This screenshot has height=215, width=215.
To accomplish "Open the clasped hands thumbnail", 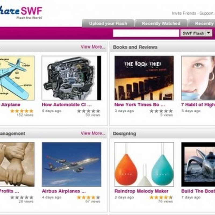I will tap(17, 164).
